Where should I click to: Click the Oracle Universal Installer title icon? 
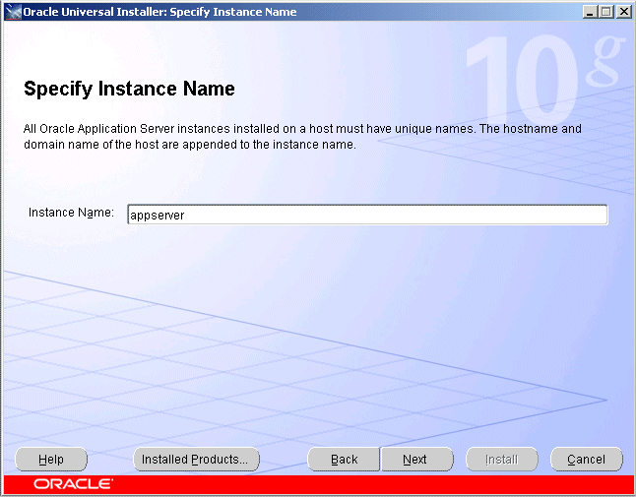tap(12, 12)
